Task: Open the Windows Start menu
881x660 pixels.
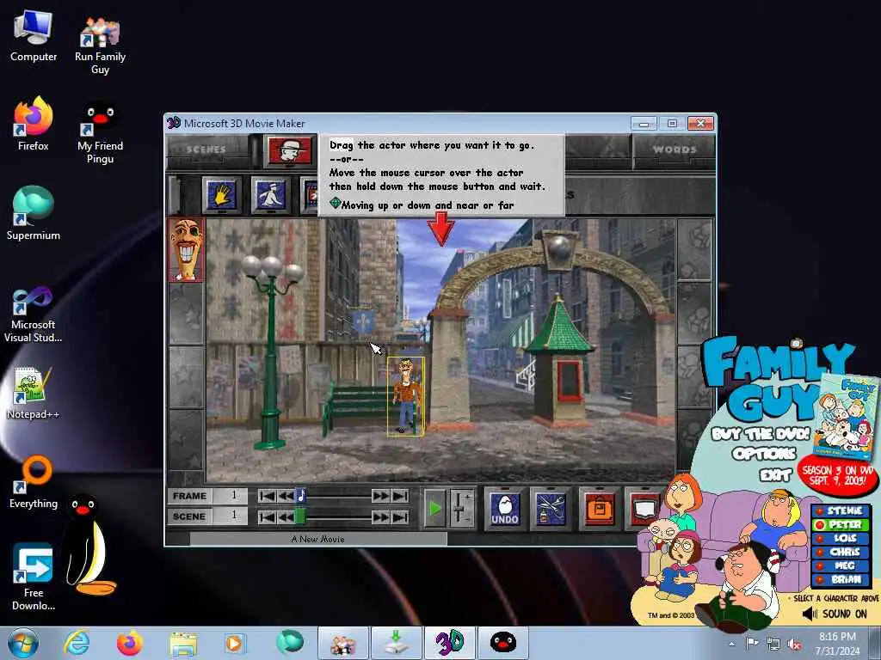Action: pyautogui.click(x=23, y=643)
